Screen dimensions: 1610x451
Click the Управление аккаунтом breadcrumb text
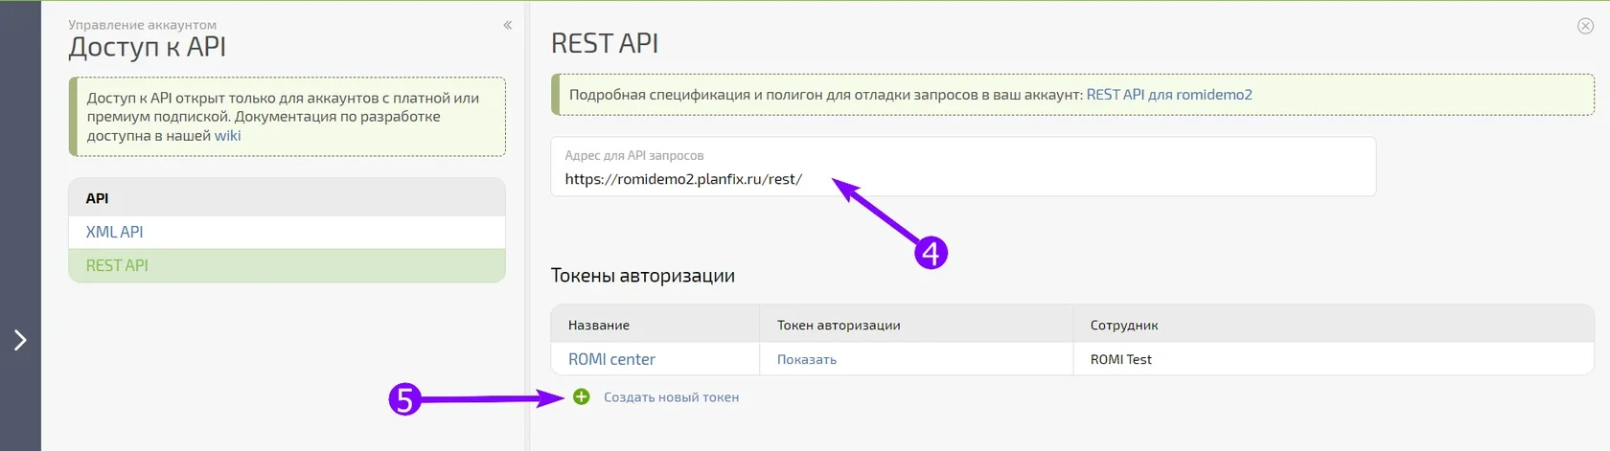tap(143, 25)
